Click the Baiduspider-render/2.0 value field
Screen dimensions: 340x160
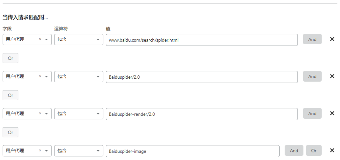pos(202,114)
